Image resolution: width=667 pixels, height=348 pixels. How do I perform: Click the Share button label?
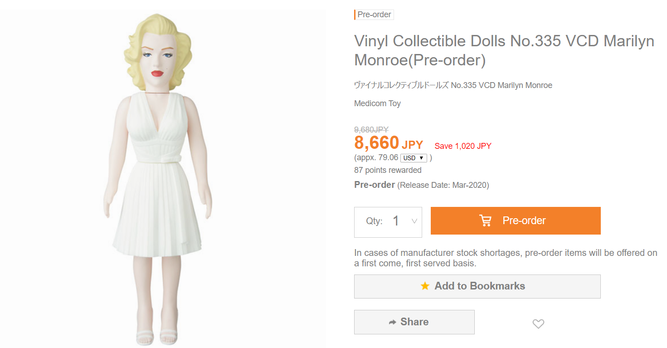pos(414,322)
